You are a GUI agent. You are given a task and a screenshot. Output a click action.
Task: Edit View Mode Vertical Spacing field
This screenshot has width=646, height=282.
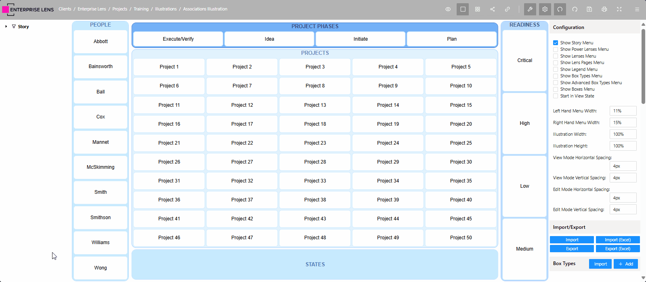click(623, 178)
